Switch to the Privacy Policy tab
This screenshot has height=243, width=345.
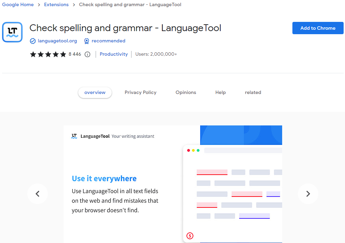click(141, 92)
